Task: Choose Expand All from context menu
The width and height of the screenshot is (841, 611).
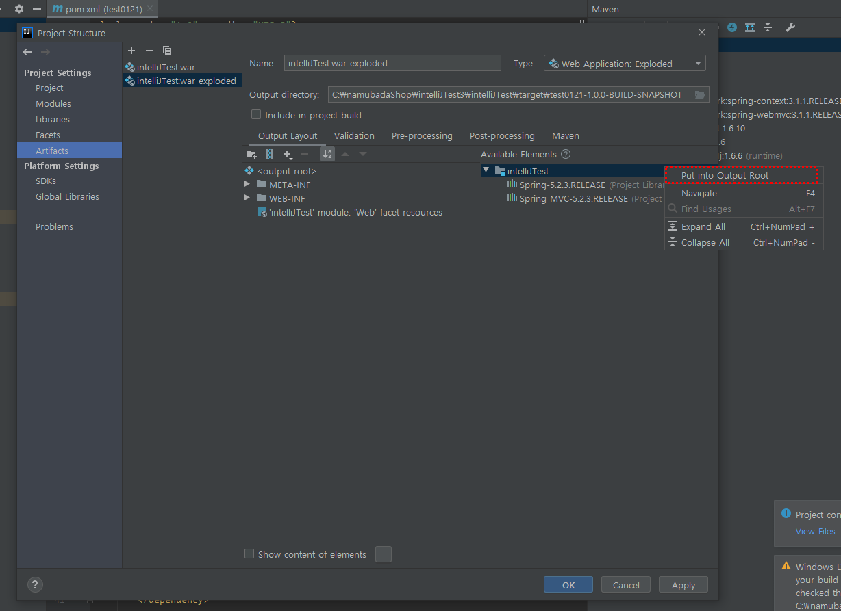Action: pos(744,226)
